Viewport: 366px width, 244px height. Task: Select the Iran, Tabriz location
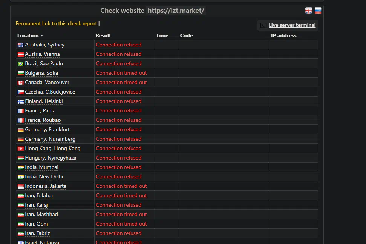pos(37,233)
